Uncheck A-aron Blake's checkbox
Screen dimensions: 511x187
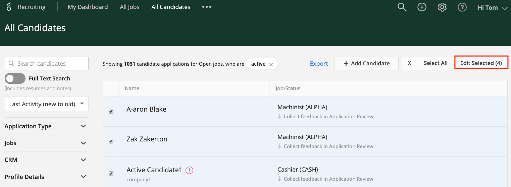click(x=111, y=111)
